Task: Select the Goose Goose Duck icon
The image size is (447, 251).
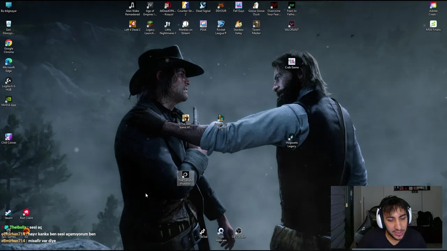Action: tap(256, 9)
